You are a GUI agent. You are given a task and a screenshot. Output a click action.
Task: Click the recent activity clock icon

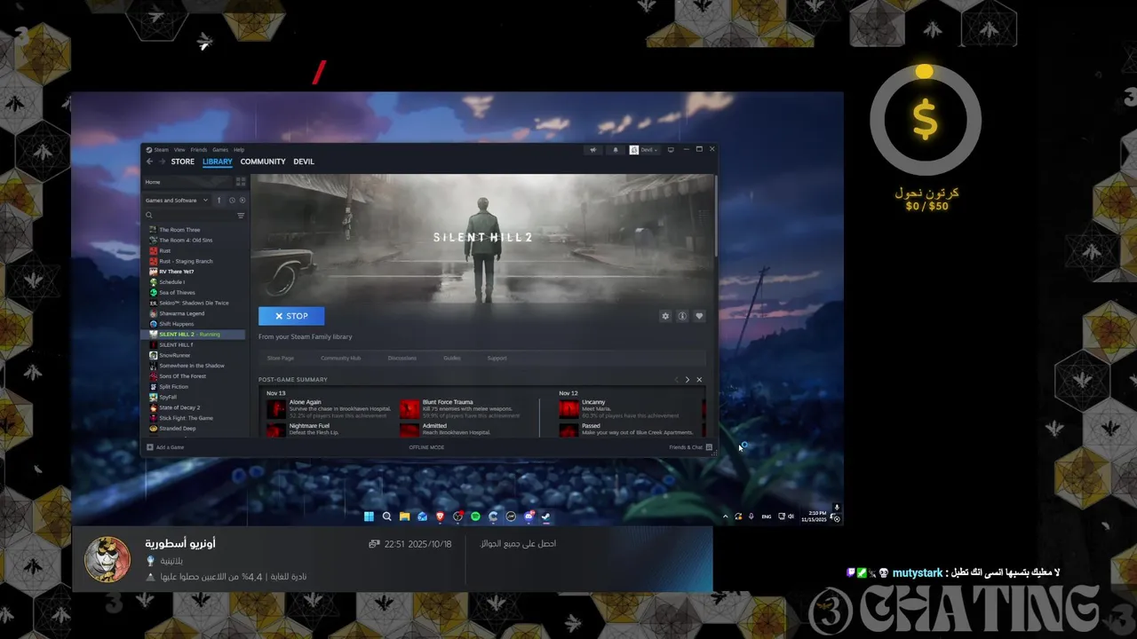(232, 201)
